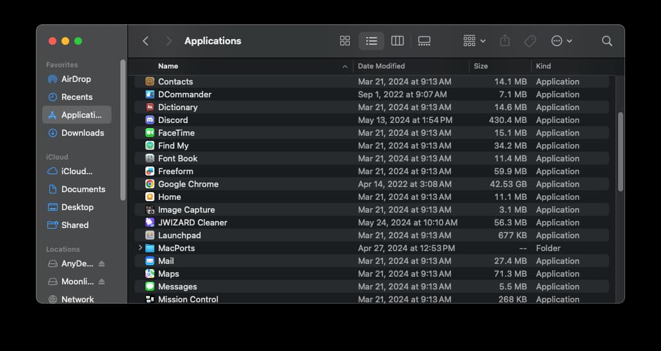Open AirDrop in the sidebar
The width and height of the screenshot is (661, 351).
pos(76,79)
